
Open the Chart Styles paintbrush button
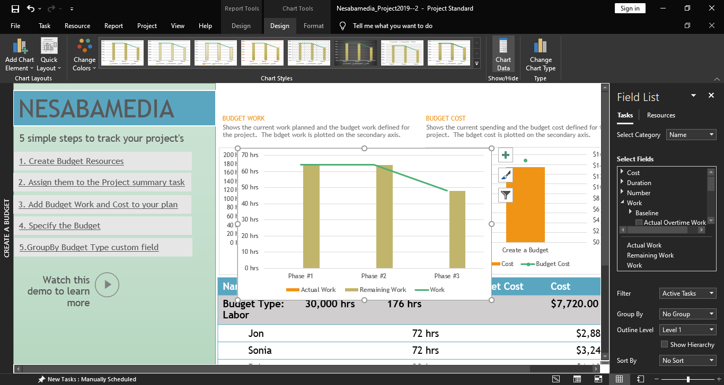click(506, 175)
